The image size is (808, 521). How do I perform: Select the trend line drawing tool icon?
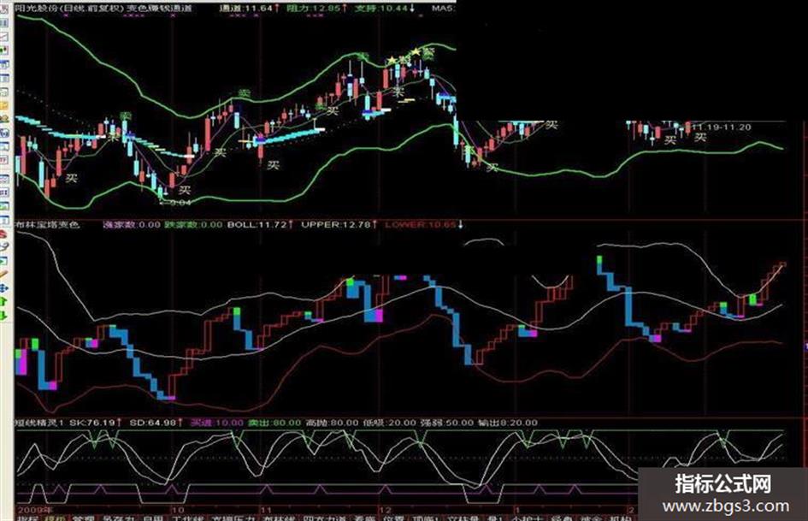coord(4,37)
